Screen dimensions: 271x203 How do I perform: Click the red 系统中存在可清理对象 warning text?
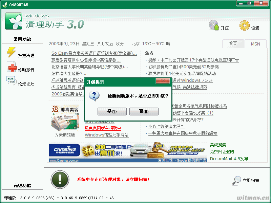(x=113, y=180)
